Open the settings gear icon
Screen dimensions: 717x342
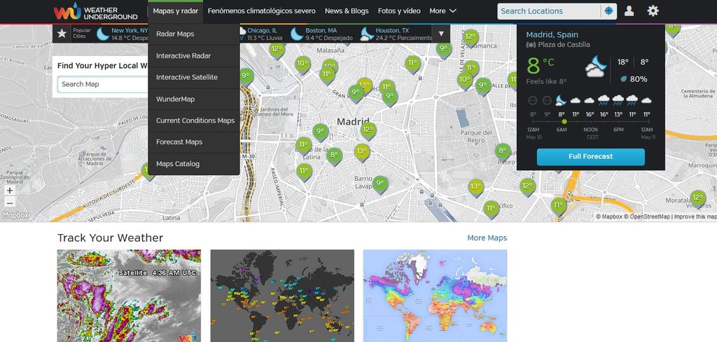point(653,11)
